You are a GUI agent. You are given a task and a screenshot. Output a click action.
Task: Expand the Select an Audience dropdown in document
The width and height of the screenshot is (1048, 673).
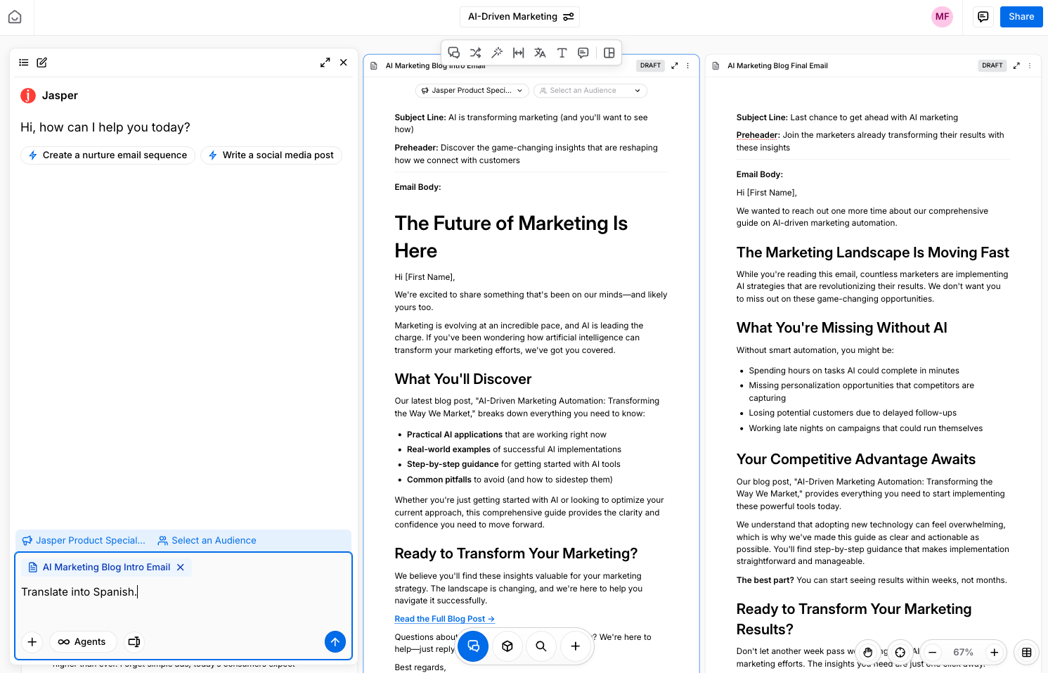pos(590,91)
